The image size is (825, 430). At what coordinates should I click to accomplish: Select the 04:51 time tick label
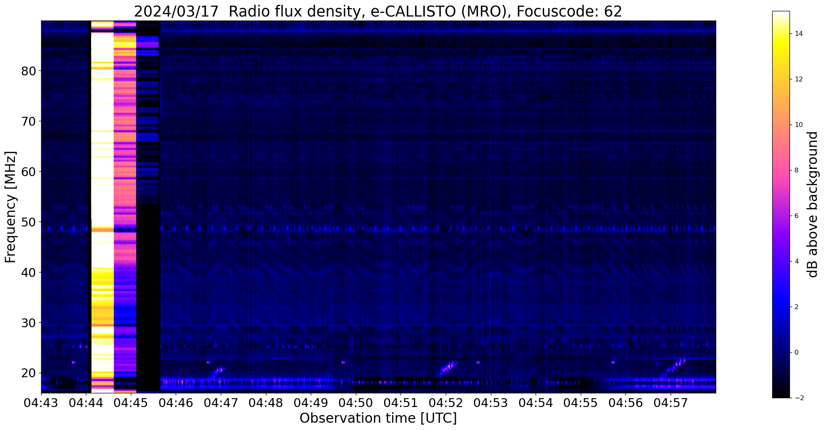[x=401, y=402]
